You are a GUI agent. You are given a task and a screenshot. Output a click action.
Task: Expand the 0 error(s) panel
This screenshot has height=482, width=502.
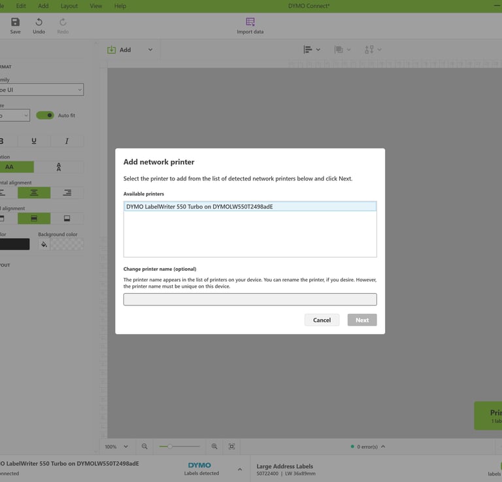[x=383, y=447]
